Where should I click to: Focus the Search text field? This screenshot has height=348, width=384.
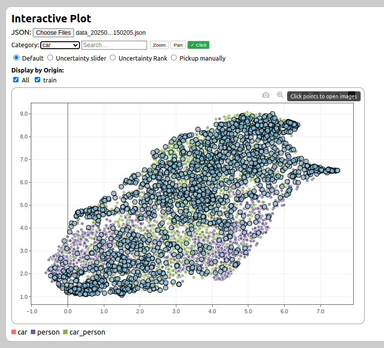coord(114,45)
